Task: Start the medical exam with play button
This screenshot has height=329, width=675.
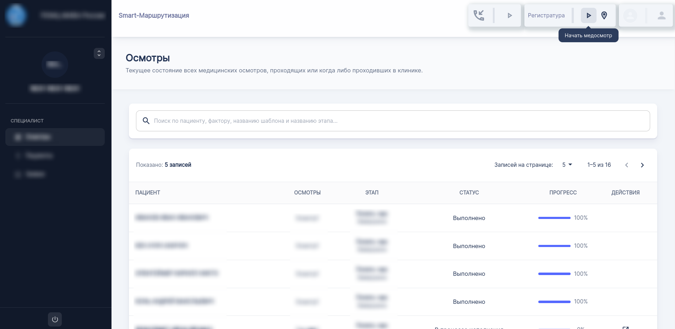Action: point(588,15)
